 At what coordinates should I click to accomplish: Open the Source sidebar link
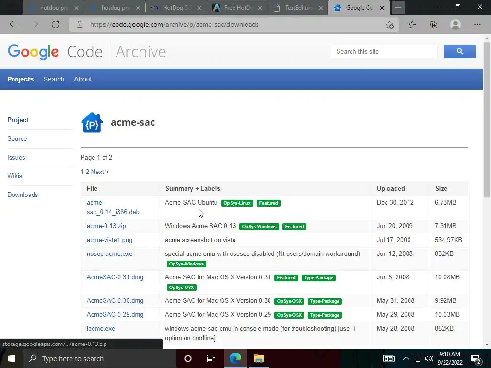coord(17,138)
